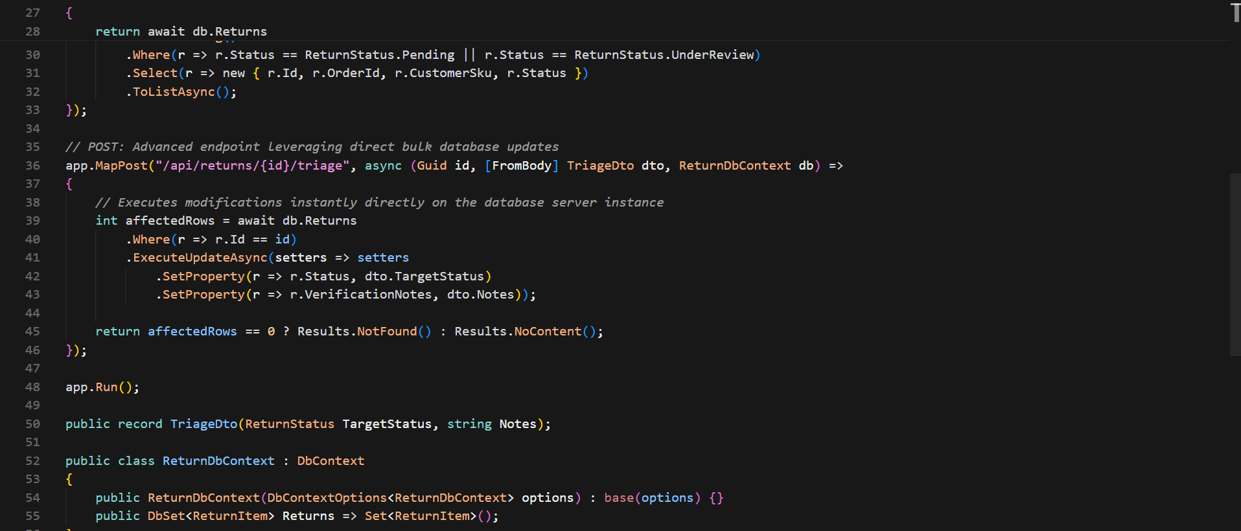The image size is (1241, 531).
Task: Click 'affectedRows' in the int declaration
Action: click(170, 221)
